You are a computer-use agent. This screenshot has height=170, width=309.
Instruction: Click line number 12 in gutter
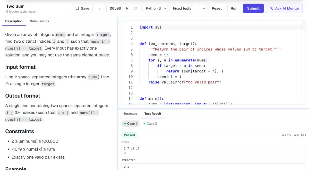click(130, 88)
